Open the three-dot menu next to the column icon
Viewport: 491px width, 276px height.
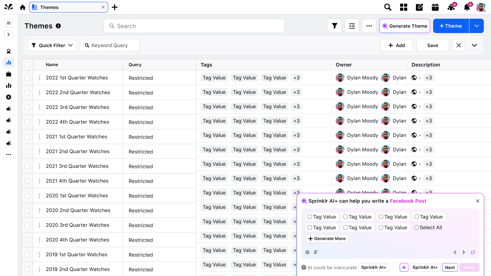tap(369, 26)
